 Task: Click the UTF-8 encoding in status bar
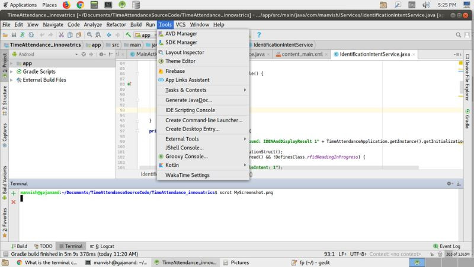[358, 254]
